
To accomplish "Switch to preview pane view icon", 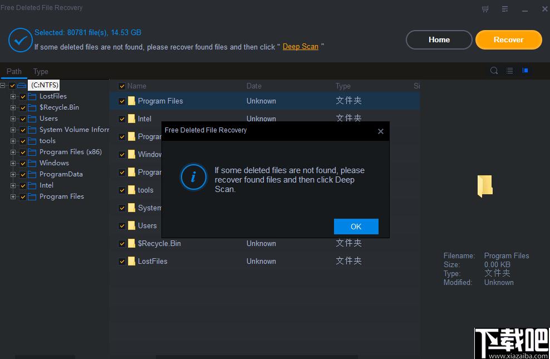I will pyautogui.click(x=525, y=71).
